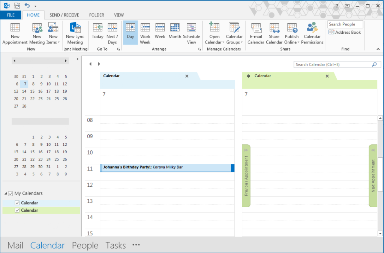This screenshot has height=253, width=384.
Task: Expand the Calendar Groups dropdown
Action: (x=234, y=33)
